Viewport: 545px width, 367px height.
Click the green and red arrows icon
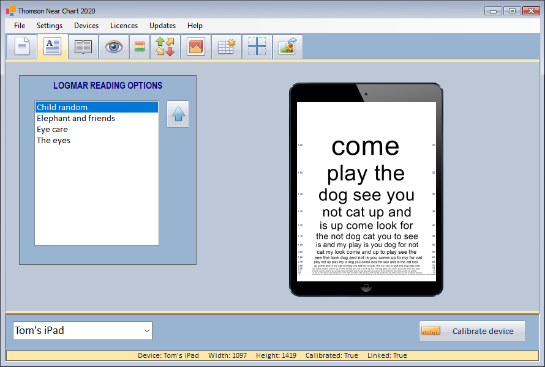[165, 47]
